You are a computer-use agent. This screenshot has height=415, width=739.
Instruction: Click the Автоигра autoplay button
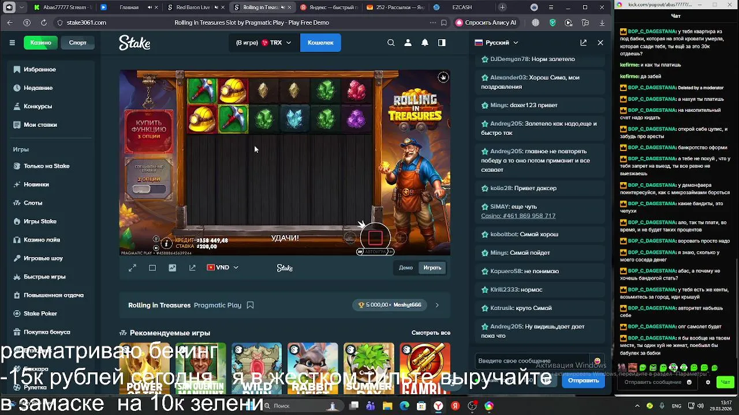click(375, 252)
